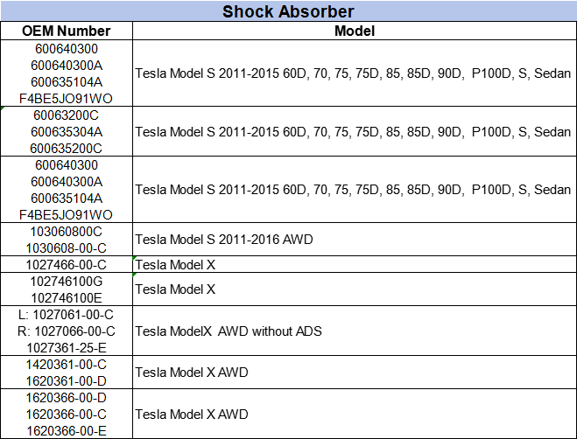Click OEM number 600635200C
Viewport: 577px width, 439px height.
click(66, 149)
